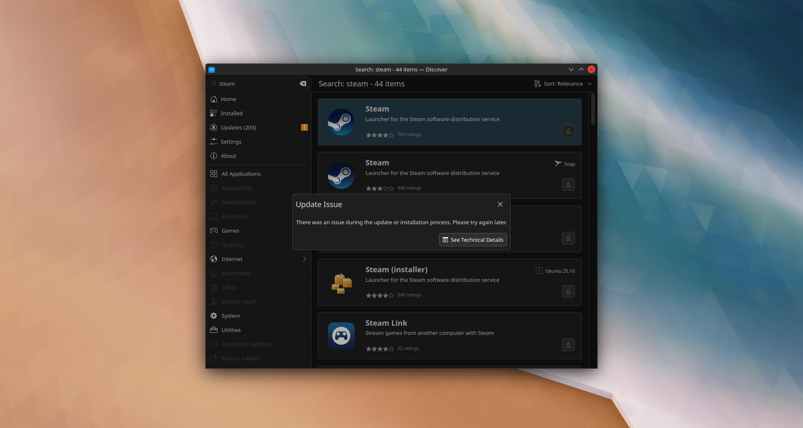The width and height of the screenshot is (803, 428).
Task: Open the Snap Steam app logo
Action: coord(341,175)
